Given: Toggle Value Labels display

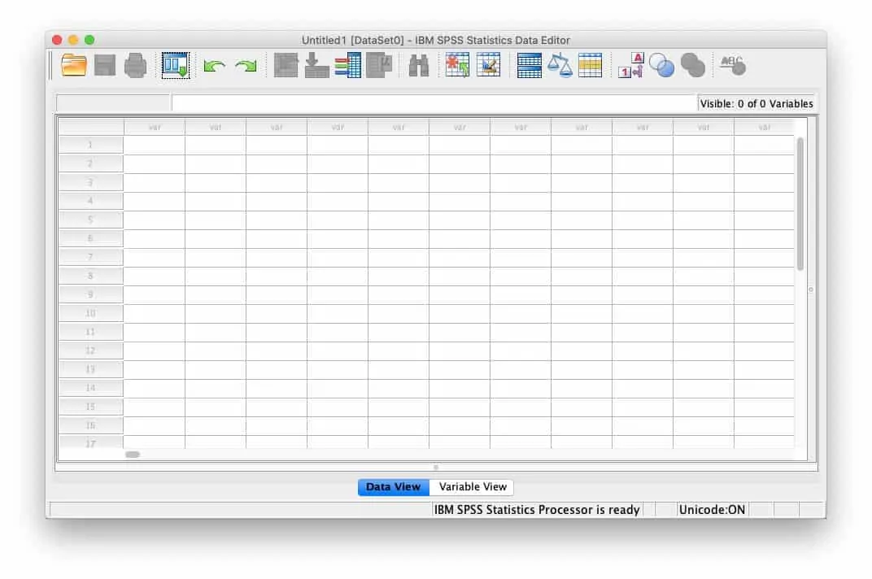Looking at the screenshot, I should [630, 65].
